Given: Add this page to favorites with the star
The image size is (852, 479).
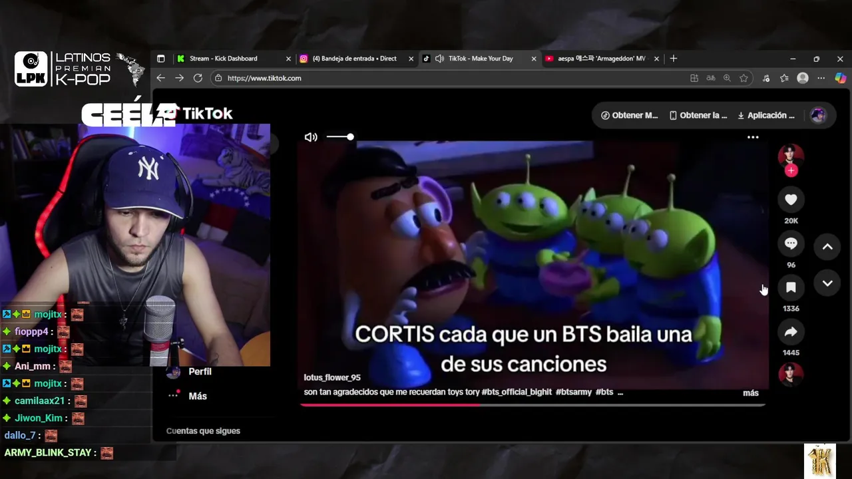Looking at the screenshot, I should [744, 78].
